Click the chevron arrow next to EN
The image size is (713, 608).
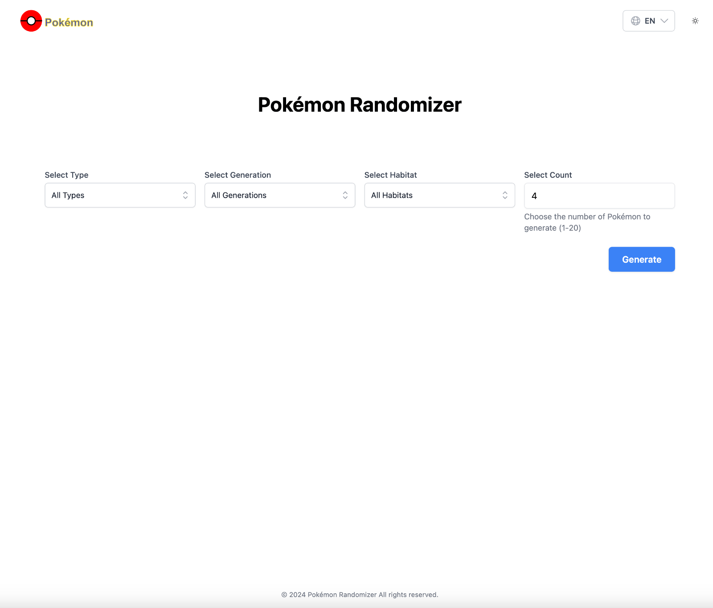[664, 21]
